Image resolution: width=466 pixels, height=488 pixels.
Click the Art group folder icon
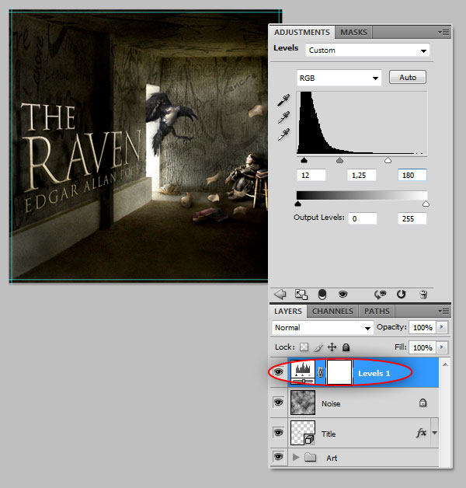(x=310, y=457)
